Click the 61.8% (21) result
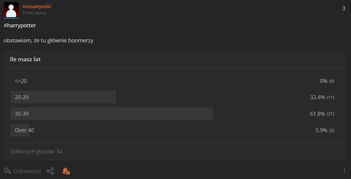Image resolution: width=351 pixels, height=179 pixels. tap(322, 114)
